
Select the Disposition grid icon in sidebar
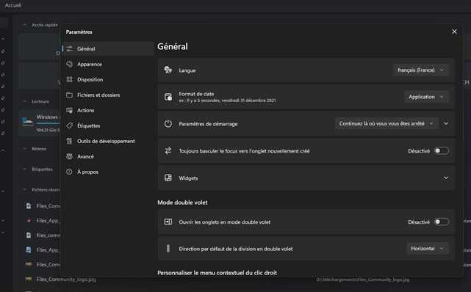pyautogui.click(x=69, y=79)
